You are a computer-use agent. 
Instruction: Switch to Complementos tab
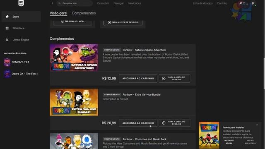tap(84, 13)
